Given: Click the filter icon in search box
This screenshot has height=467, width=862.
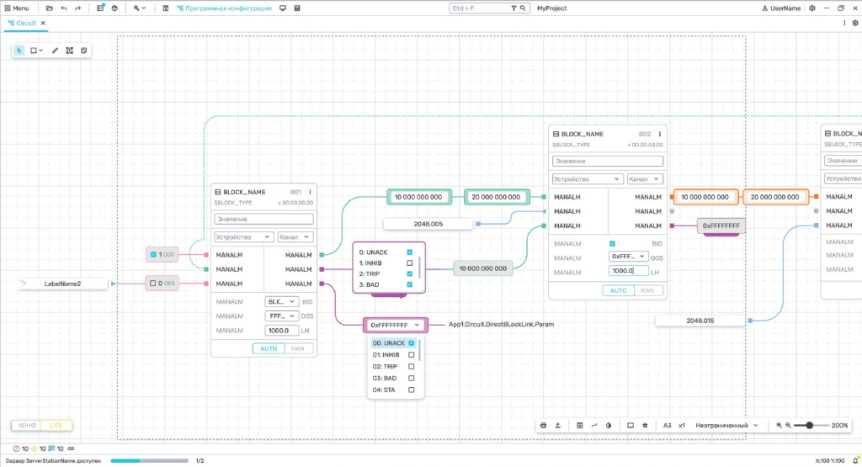Looking at the screenshot, I should tap(514, 8).
